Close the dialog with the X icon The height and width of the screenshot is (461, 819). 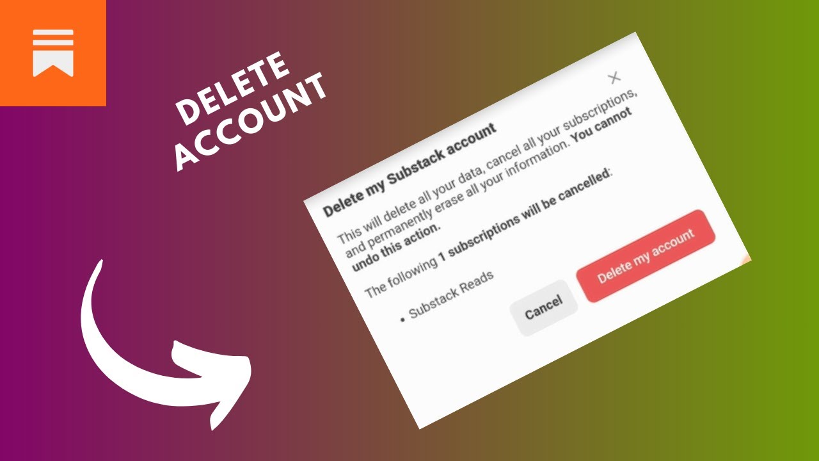[x=614, y=78]
